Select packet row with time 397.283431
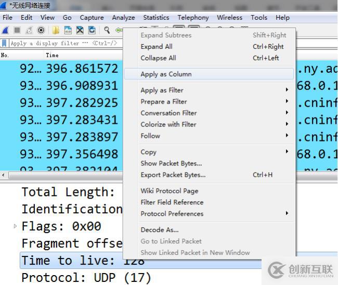This screenshot has width=338, height=285. pyautogui.click(x=61, y=120)
